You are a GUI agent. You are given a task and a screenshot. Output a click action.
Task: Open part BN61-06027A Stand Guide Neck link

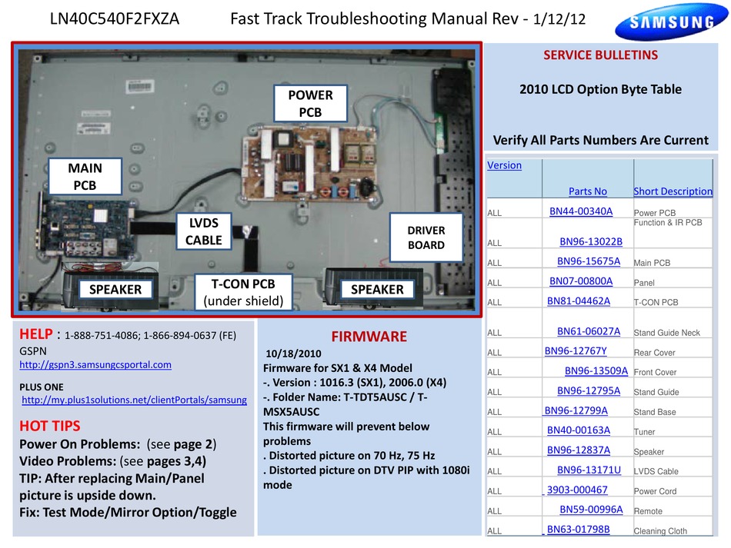coord(589,331)
